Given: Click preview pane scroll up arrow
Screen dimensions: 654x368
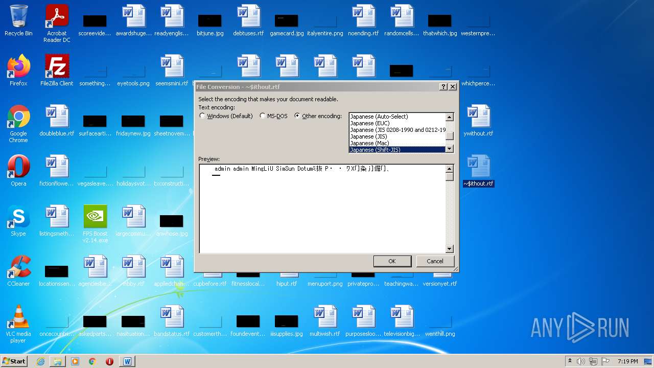Looking at the screenshot, I should click(450, 169).
